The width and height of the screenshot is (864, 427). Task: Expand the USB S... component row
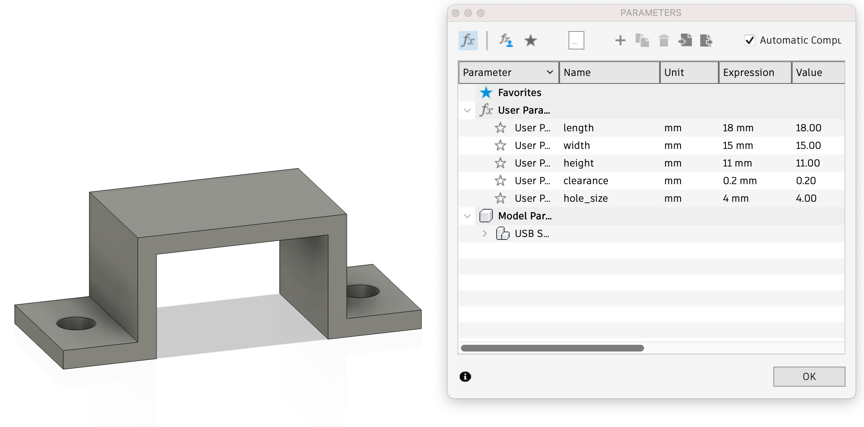pyautogui.click(x=485, y=234)
